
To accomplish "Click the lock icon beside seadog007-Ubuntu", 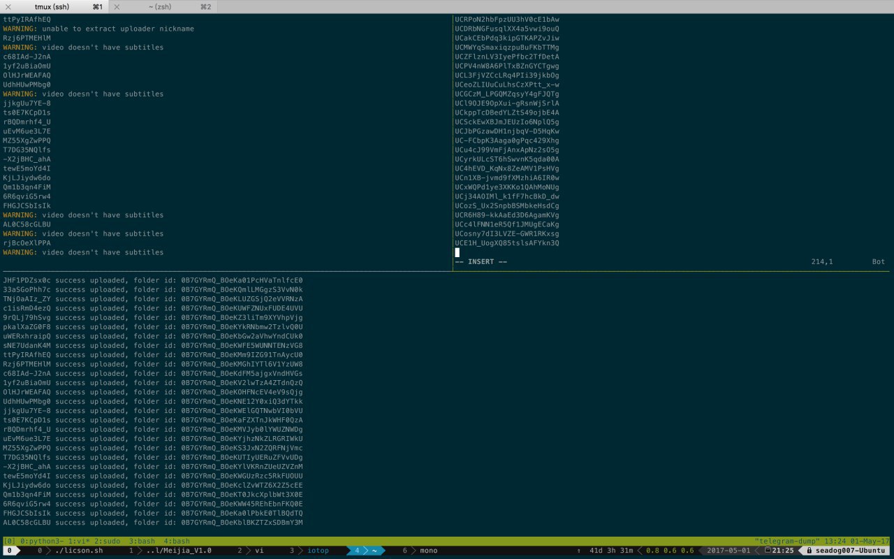I will [x=807, y=551].
